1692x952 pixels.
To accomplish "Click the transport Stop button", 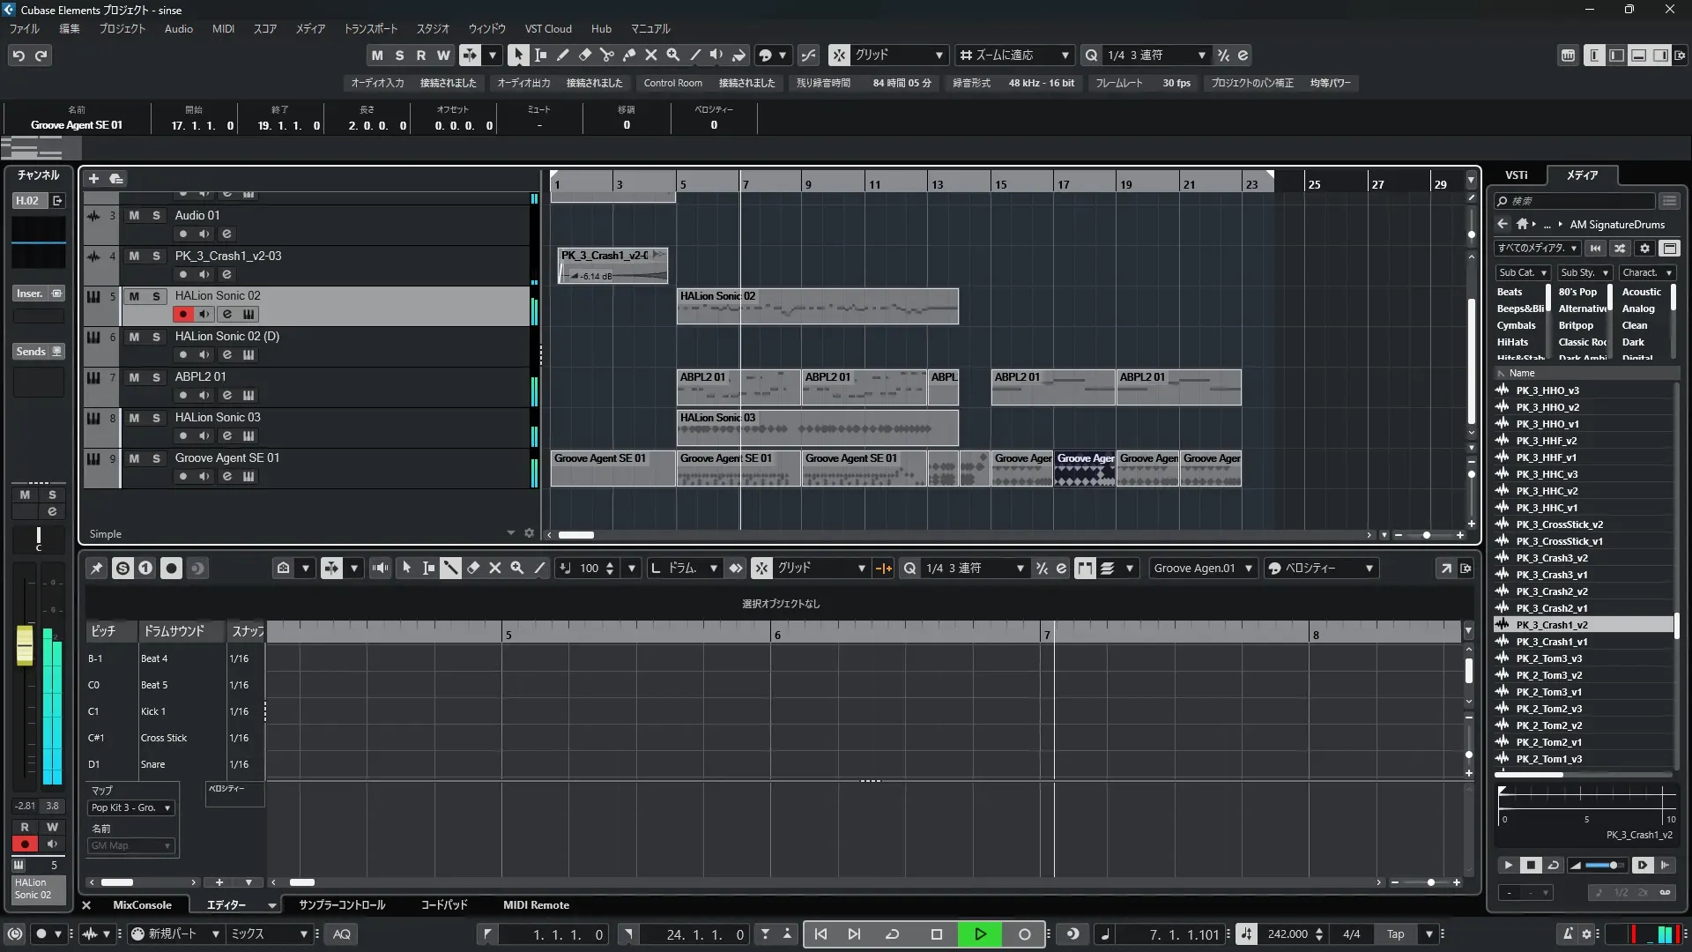I will tap(936, 934).
